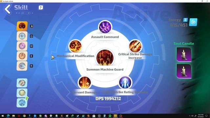
Task: Click the Q key binding badge
Action: (31, 36)
